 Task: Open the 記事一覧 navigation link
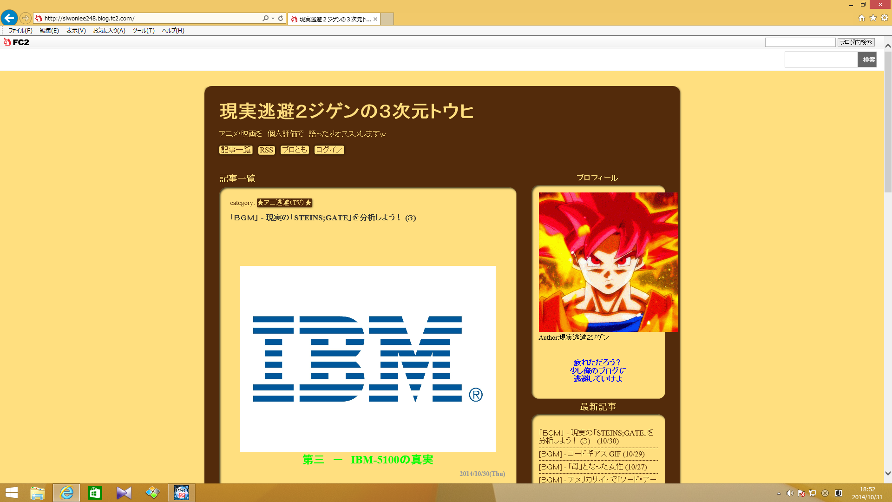click(236, 150)
